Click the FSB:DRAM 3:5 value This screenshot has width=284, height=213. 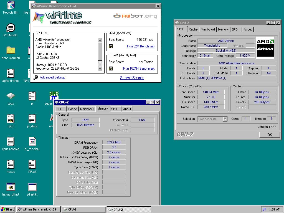pyautogui.click(x=114, y=148)
